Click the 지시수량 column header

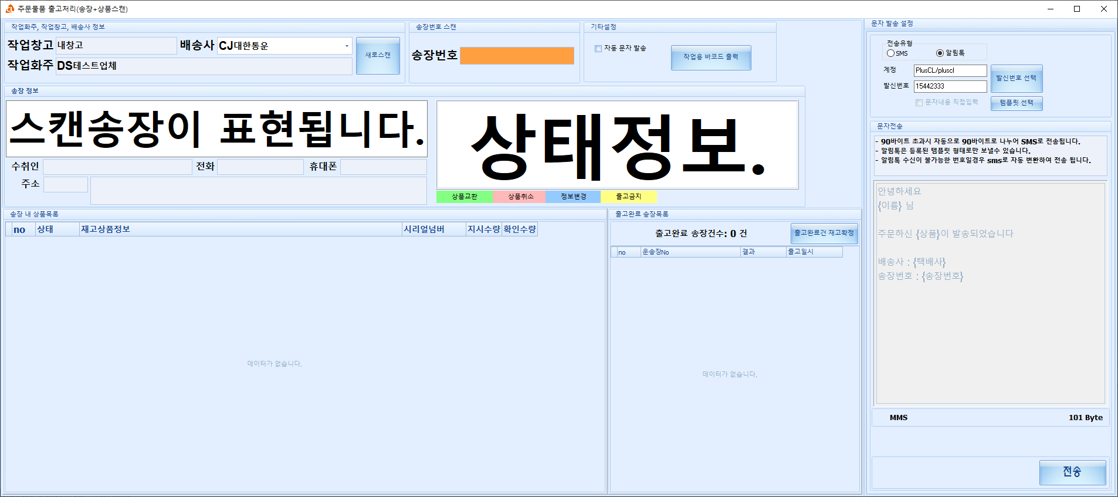(484, 229)
